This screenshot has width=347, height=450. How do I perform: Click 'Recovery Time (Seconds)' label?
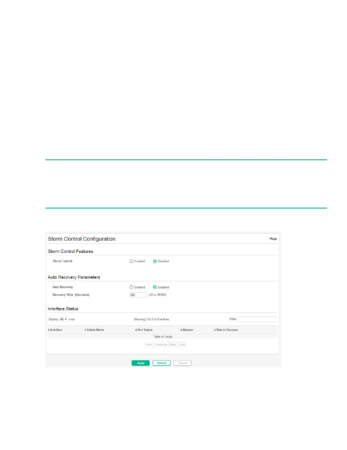tap(71, 295)
